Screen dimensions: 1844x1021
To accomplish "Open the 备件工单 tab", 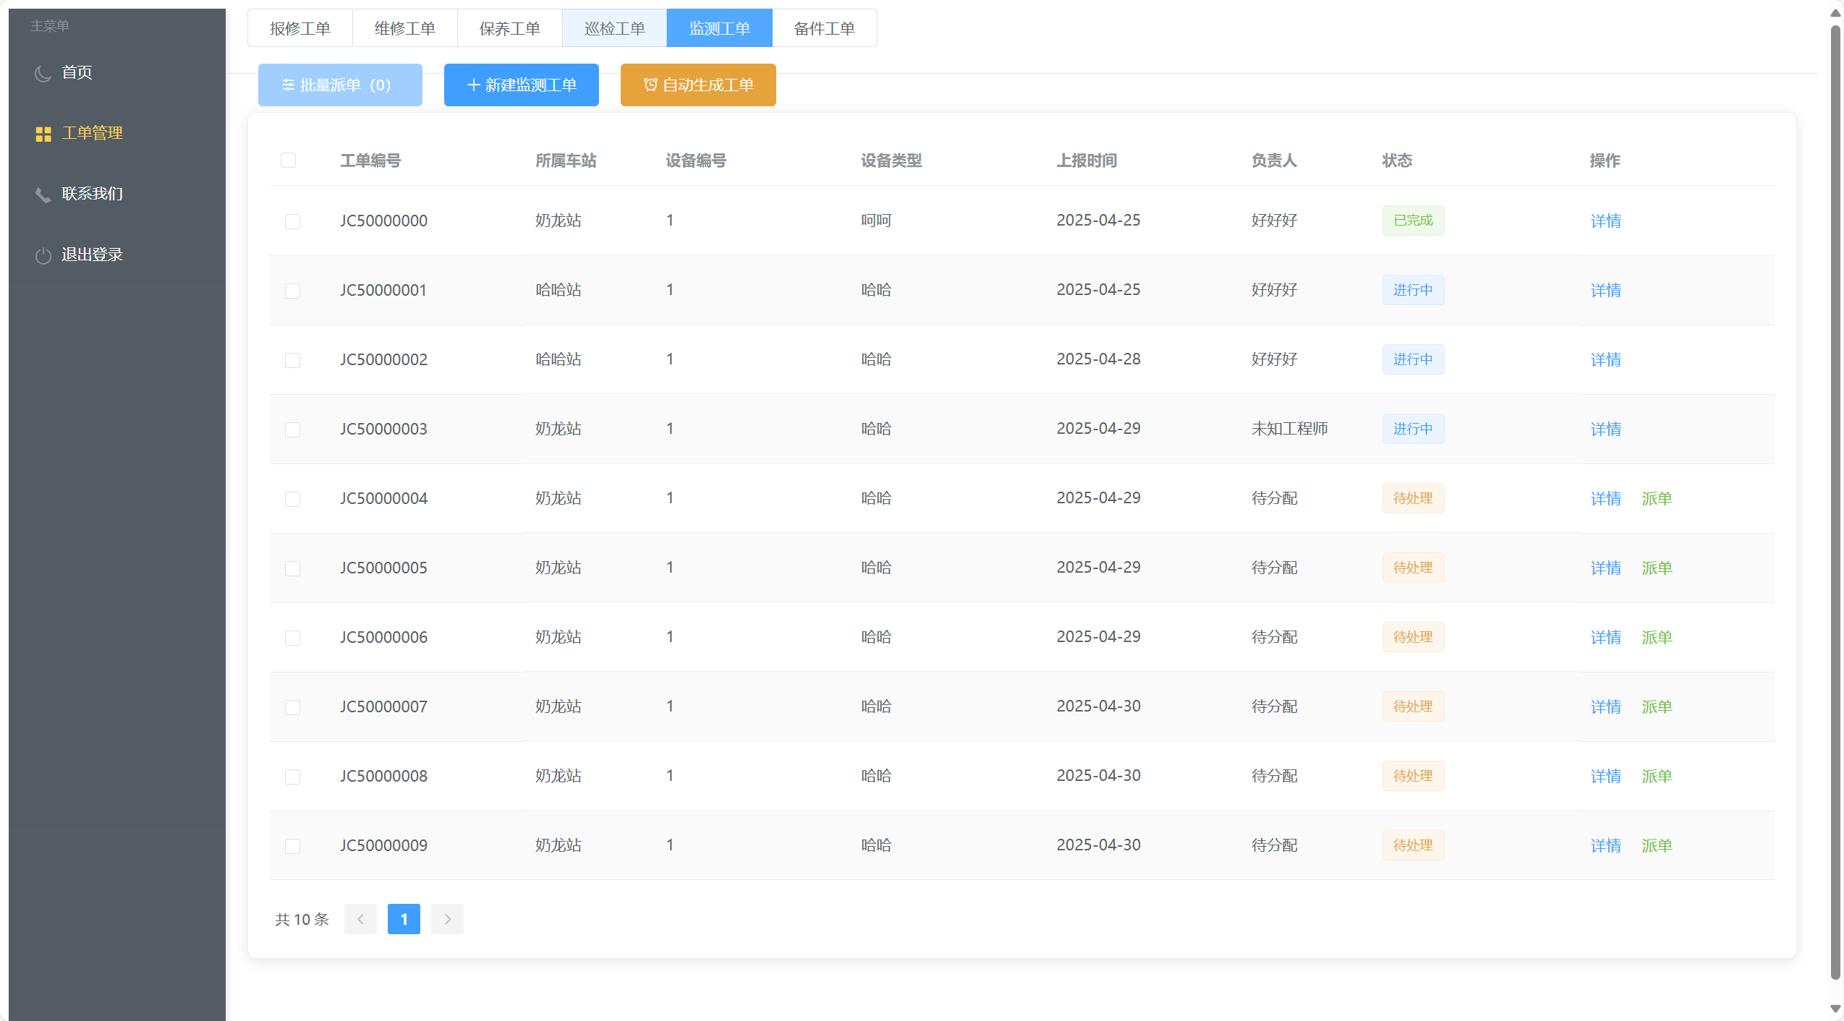I will [x=824, y=29].
